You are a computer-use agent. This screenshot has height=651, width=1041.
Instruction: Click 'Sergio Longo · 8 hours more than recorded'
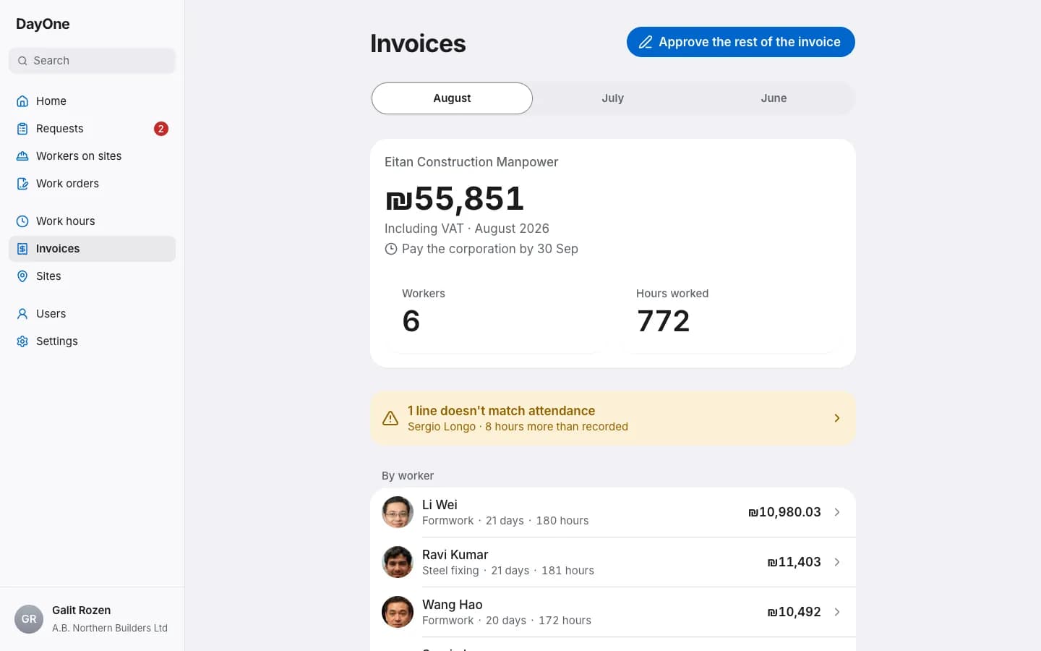(x=518, y=427)
